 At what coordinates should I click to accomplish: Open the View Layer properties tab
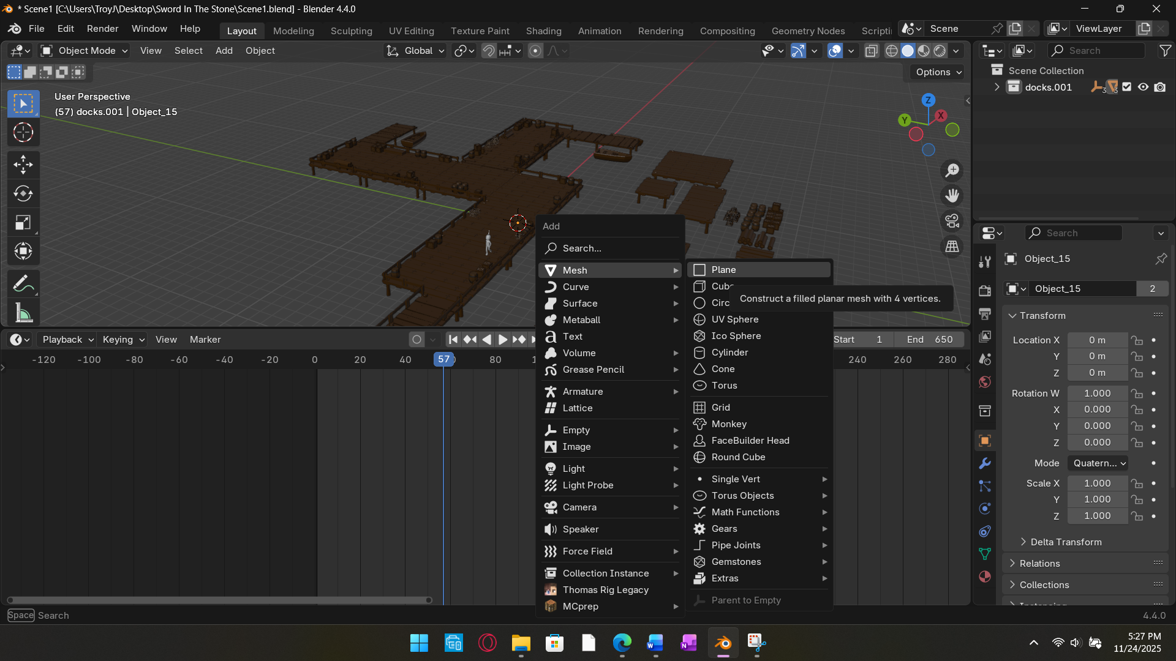[x=985, y=336]
